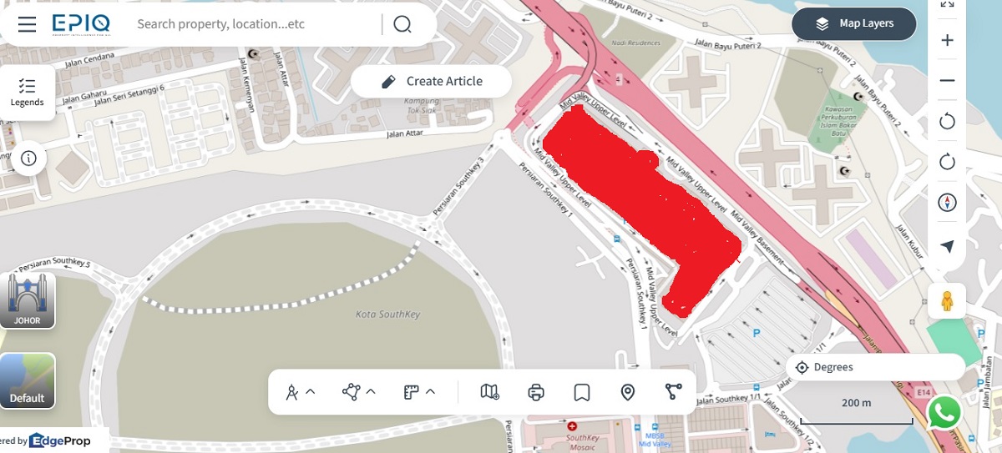Zoom in with the plus button
This screenshot has width=1002, height=453.
[947, 40]
